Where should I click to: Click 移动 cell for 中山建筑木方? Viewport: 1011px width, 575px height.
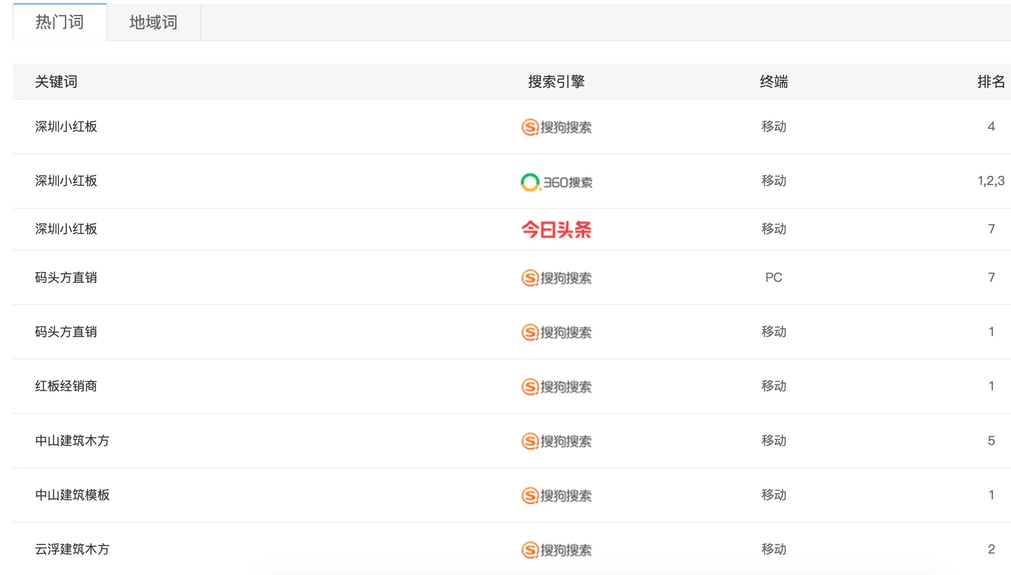click(774, 441)
